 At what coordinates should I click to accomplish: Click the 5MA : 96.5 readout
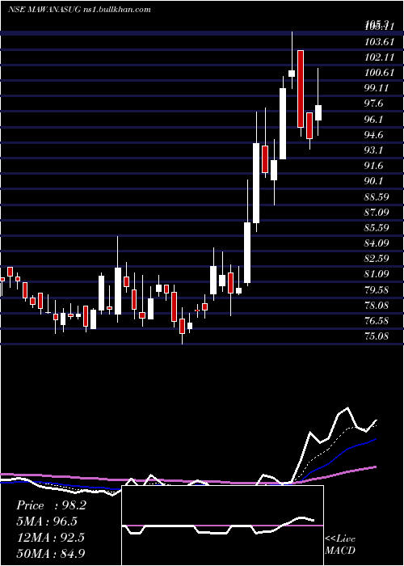pyautogui.click(x=47, y=522)
